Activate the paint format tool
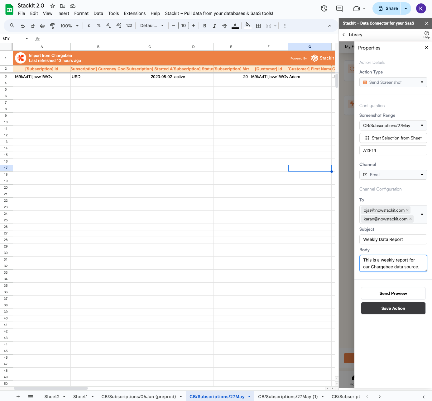Screen dimensions: 432x401 pyautogui.click(x=52, y=26)
